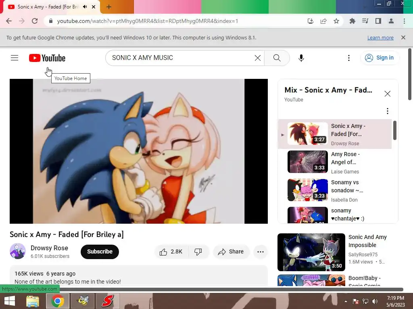This screenshot has height=309, width=413.
Task: Close the Sonic x Amy tab
Action: 94,7
